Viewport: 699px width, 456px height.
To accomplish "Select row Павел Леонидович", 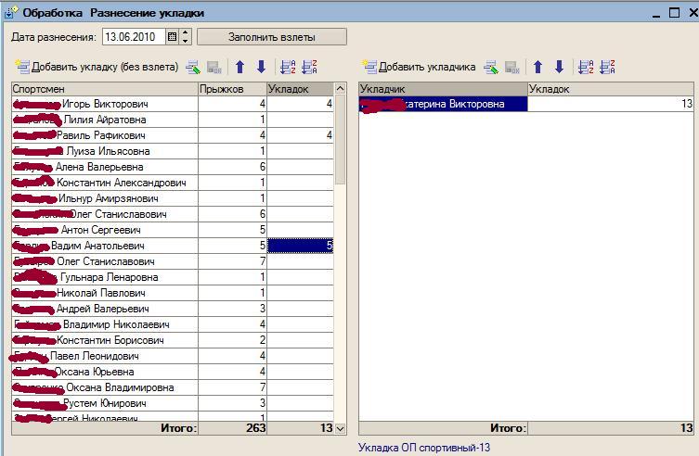I will (x=173, y=356).
